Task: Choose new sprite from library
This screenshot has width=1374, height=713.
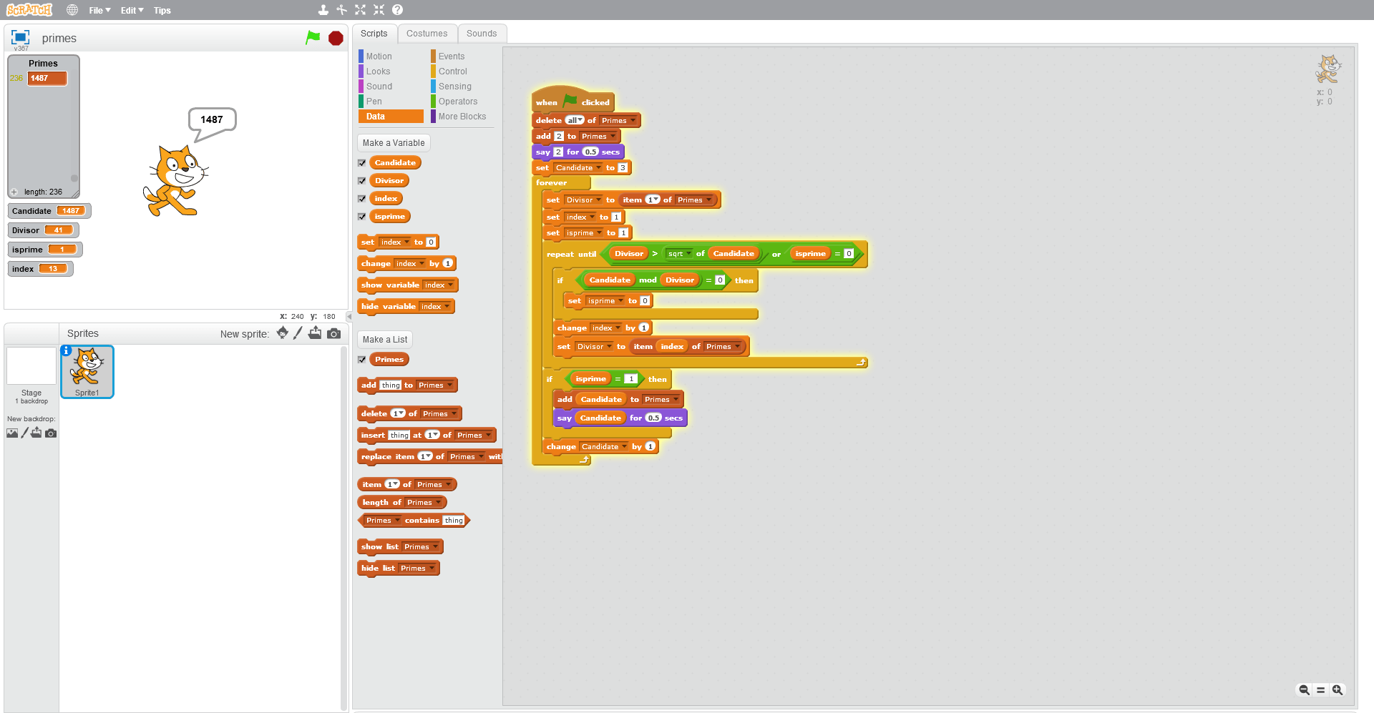Action: tap(282, 333)
